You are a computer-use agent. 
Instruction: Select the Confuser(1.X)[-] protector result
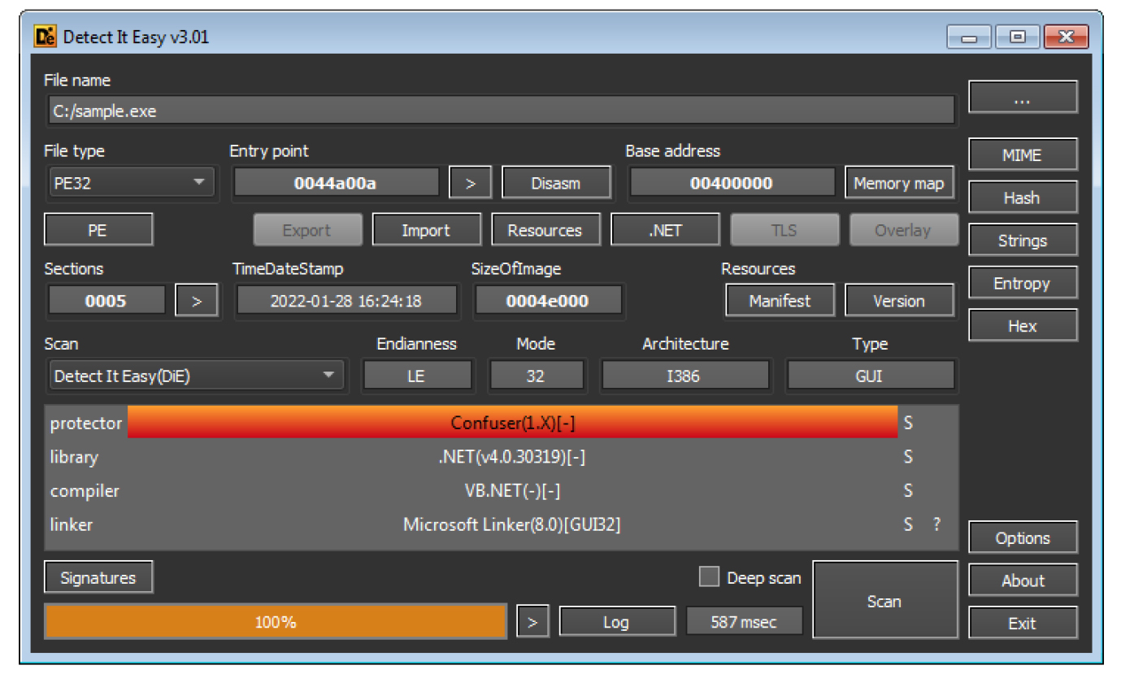(x=513, y=423)
